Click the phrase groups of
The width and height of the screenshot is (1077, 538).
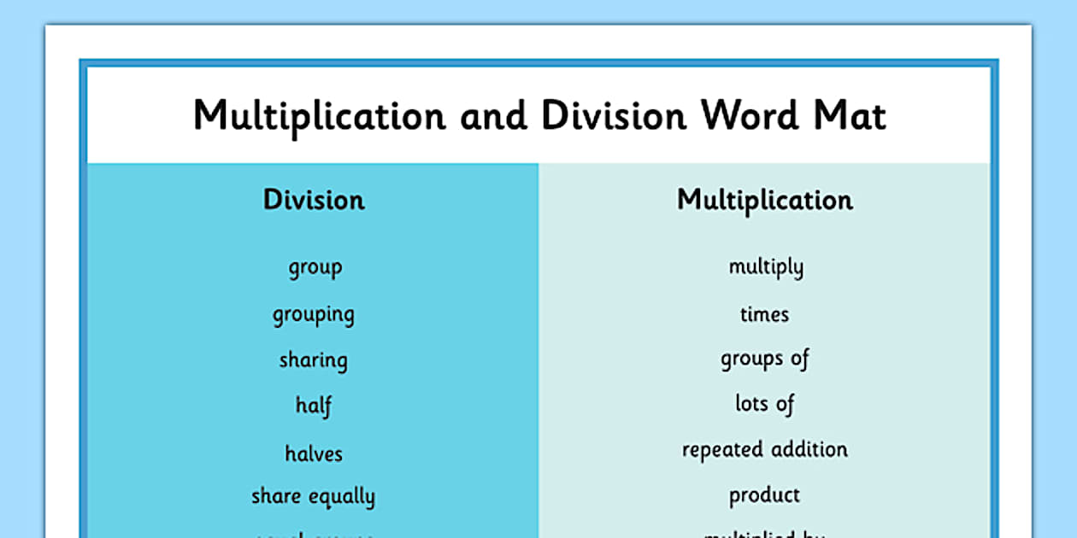point(764,360)
